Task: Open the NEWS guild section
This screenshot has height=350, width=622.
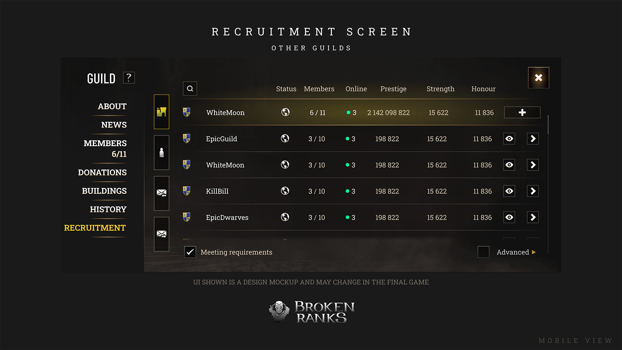Action: tap(114, 125)
